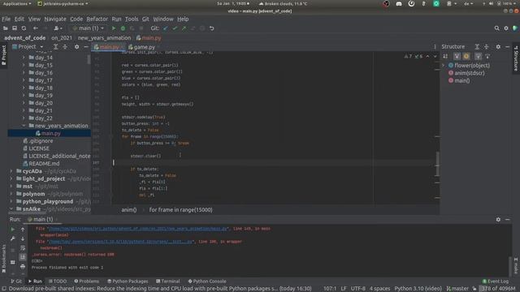Open IDE settings gear in top toolbar

(x=506, y=28)
